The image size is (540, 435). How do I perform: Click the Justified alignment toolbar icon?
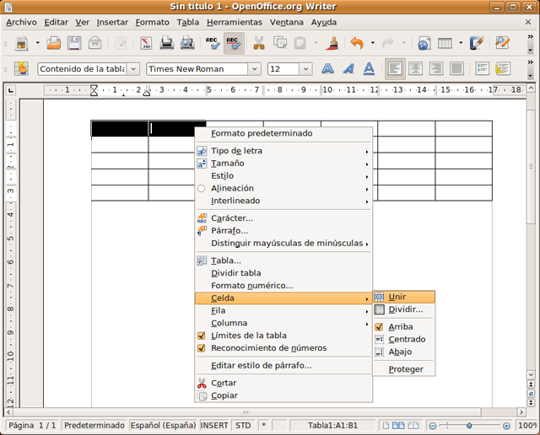(456, 69)
